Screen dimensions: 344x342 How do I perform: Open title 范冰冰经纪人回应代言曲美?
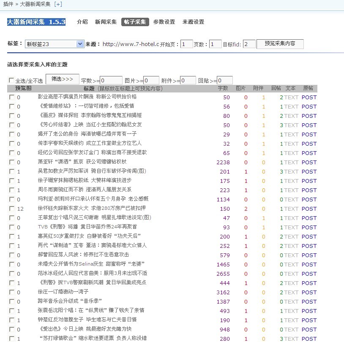93,273
